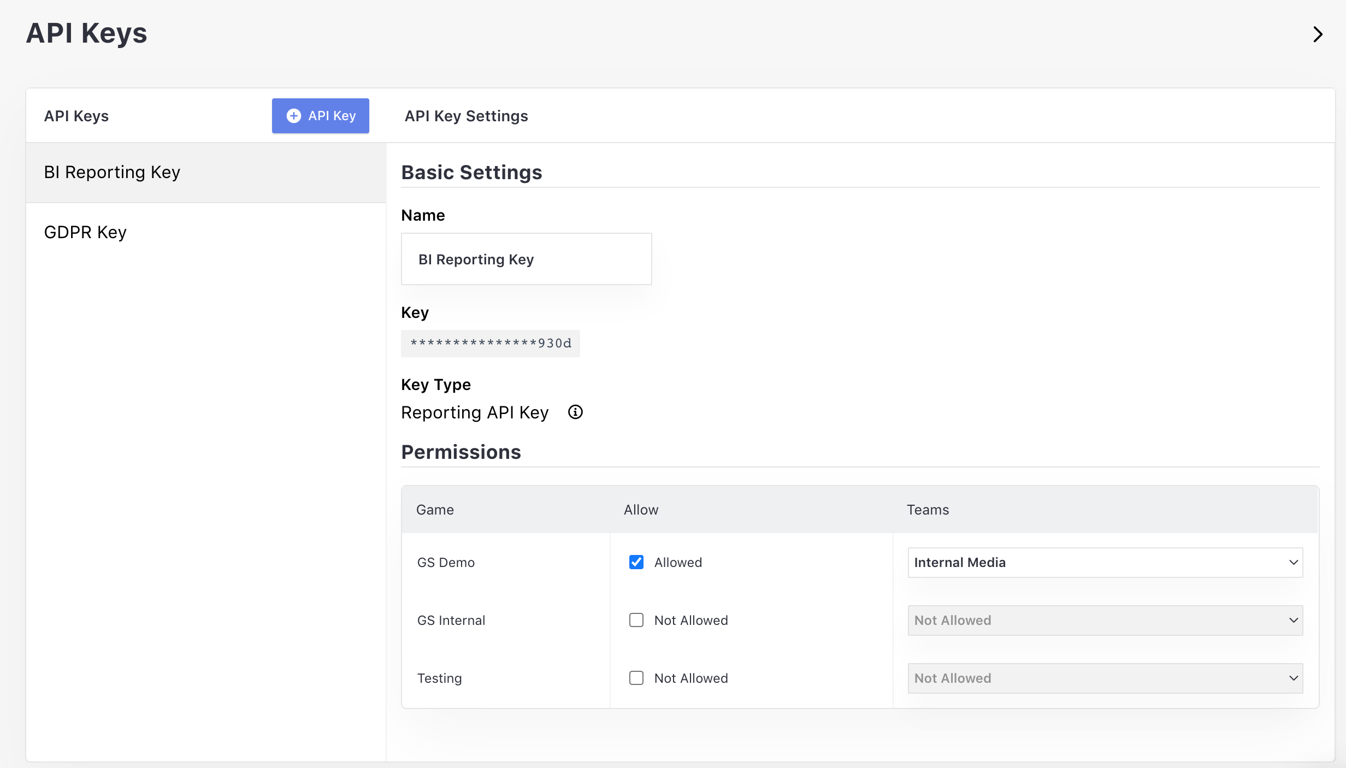The height and width of the screenshot is (768, 1346).
Task: Edit the Name input field
Action: 527,259
